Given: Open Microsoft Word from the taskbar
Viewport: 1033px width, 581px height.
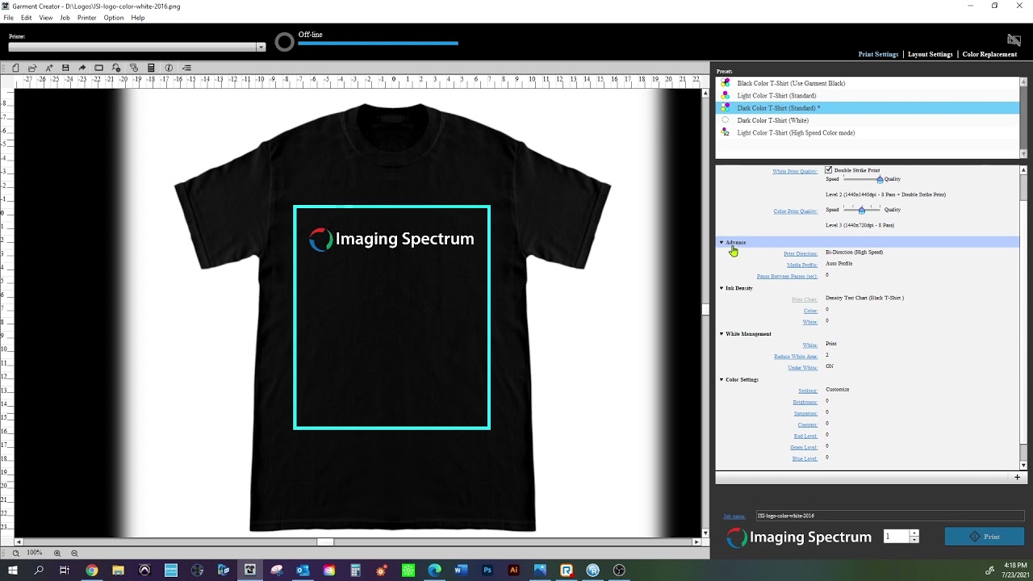Looking at the screenshot, I should [x=461, y=570].
